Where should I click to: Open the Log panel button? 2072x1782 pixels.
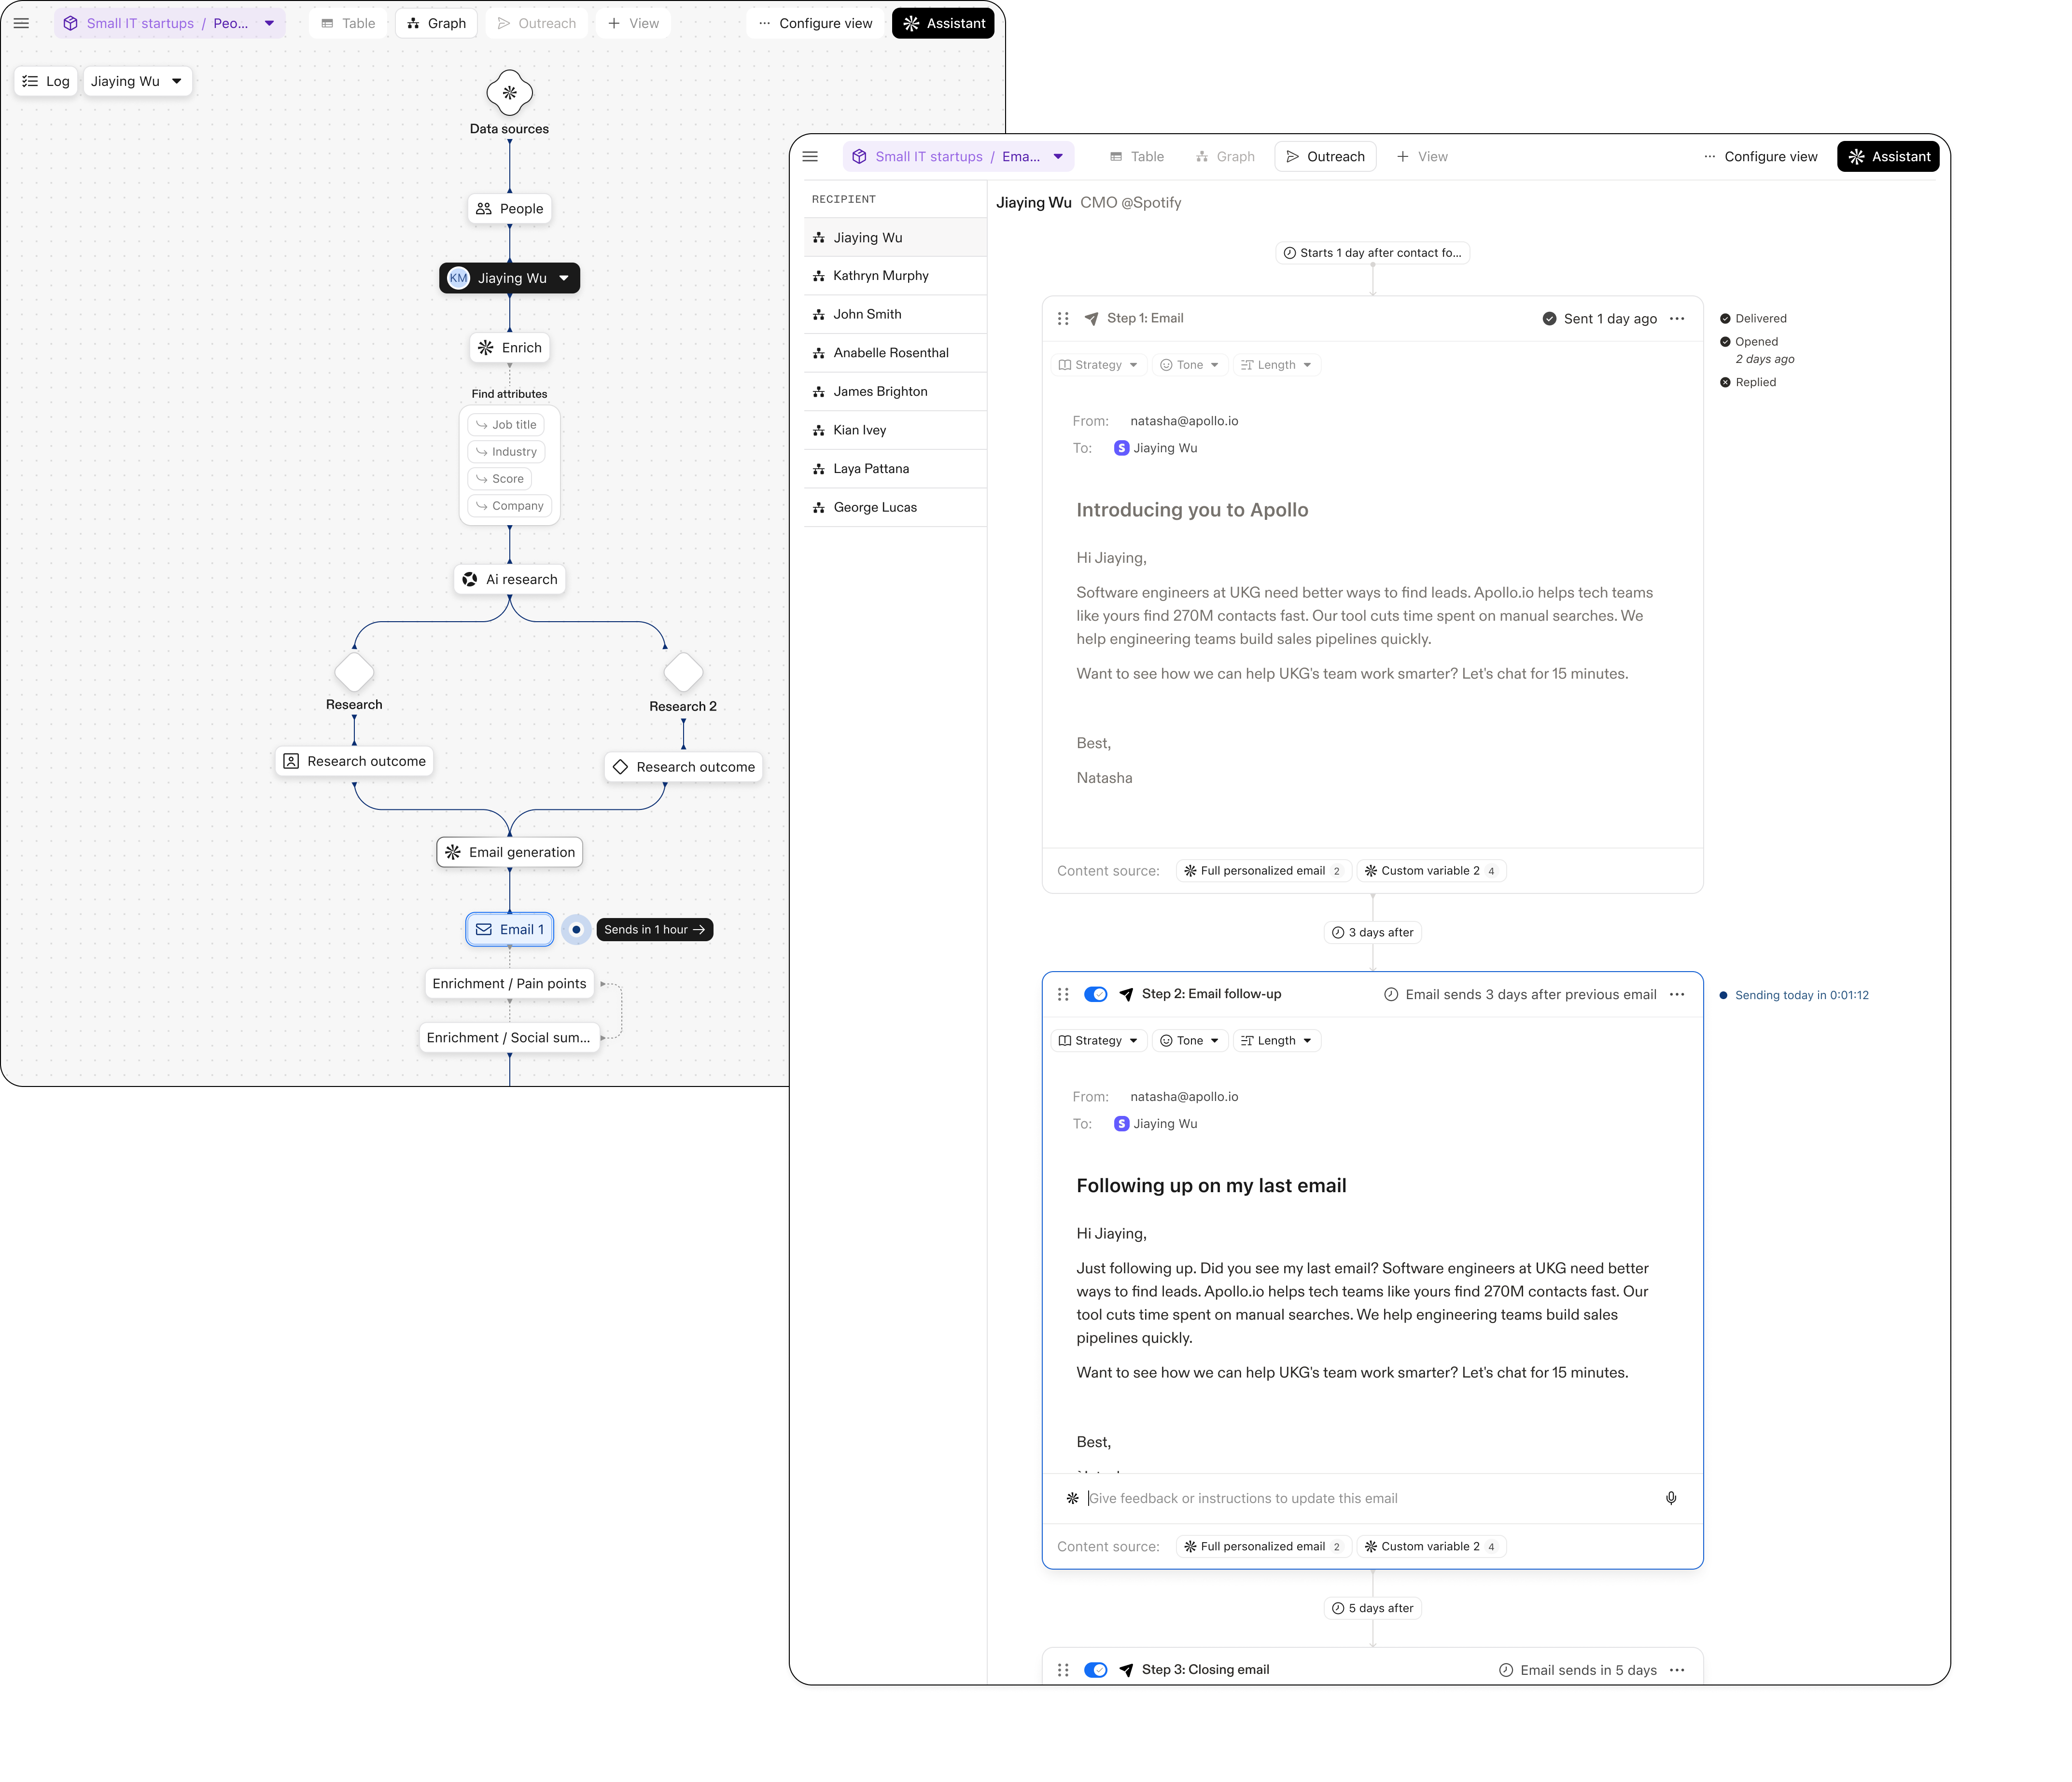[x=46, y=81]
